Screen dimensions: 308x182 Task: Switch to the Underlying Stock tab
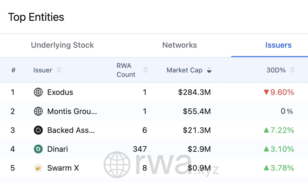[62, 45]
